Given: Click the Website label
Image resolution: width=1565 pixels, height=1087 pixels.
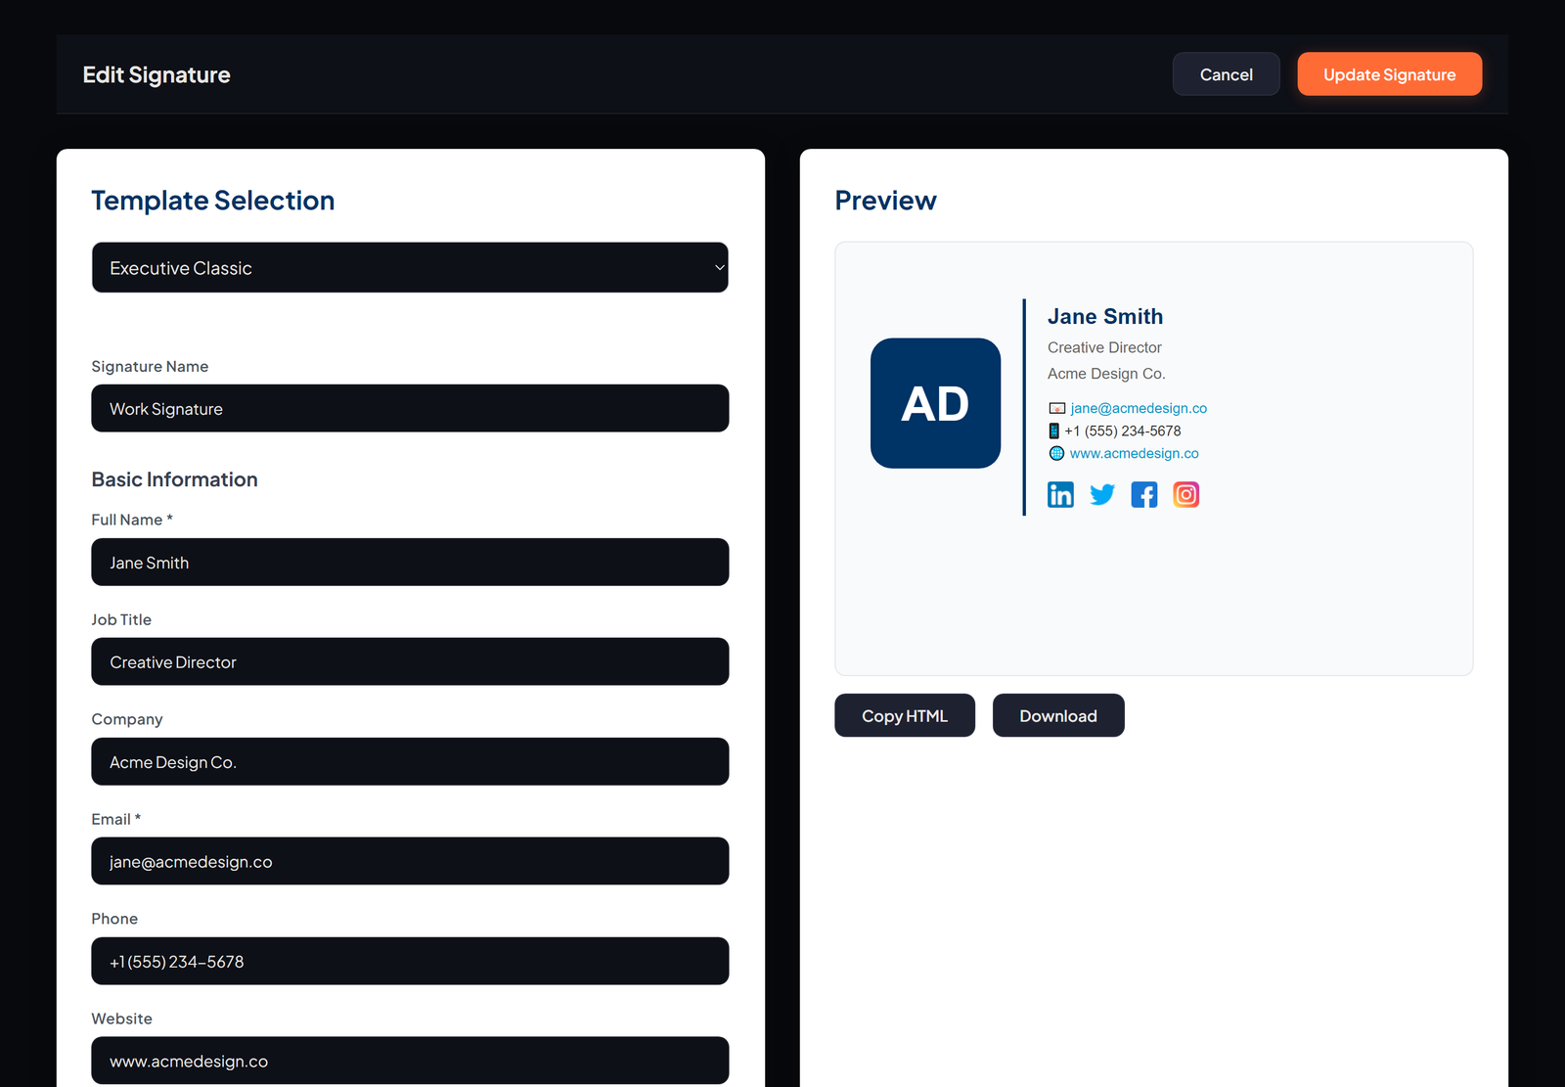Looking at the screenshot, I should point(122,1019).
